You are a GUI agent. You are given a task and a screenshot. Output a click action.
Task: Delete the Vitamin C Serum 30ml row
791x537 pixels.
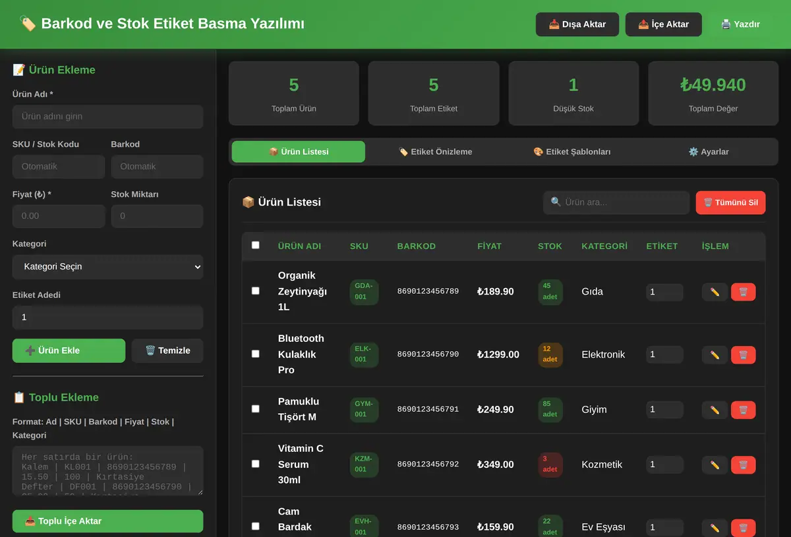(x=743, y=465)
